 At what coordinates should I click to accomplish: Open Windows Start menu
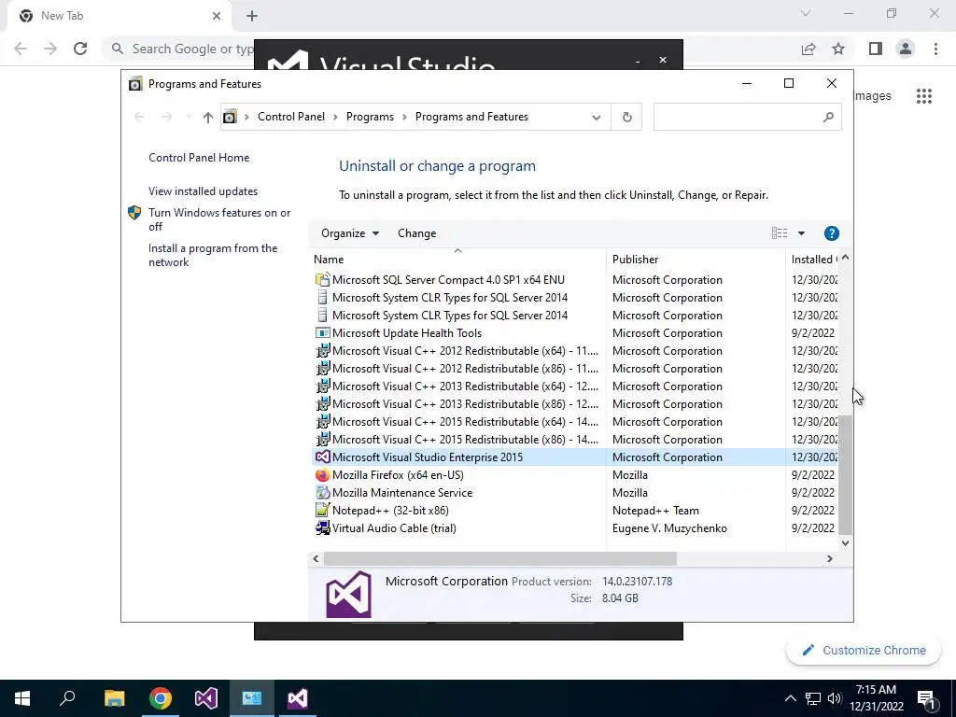[22, 698]
